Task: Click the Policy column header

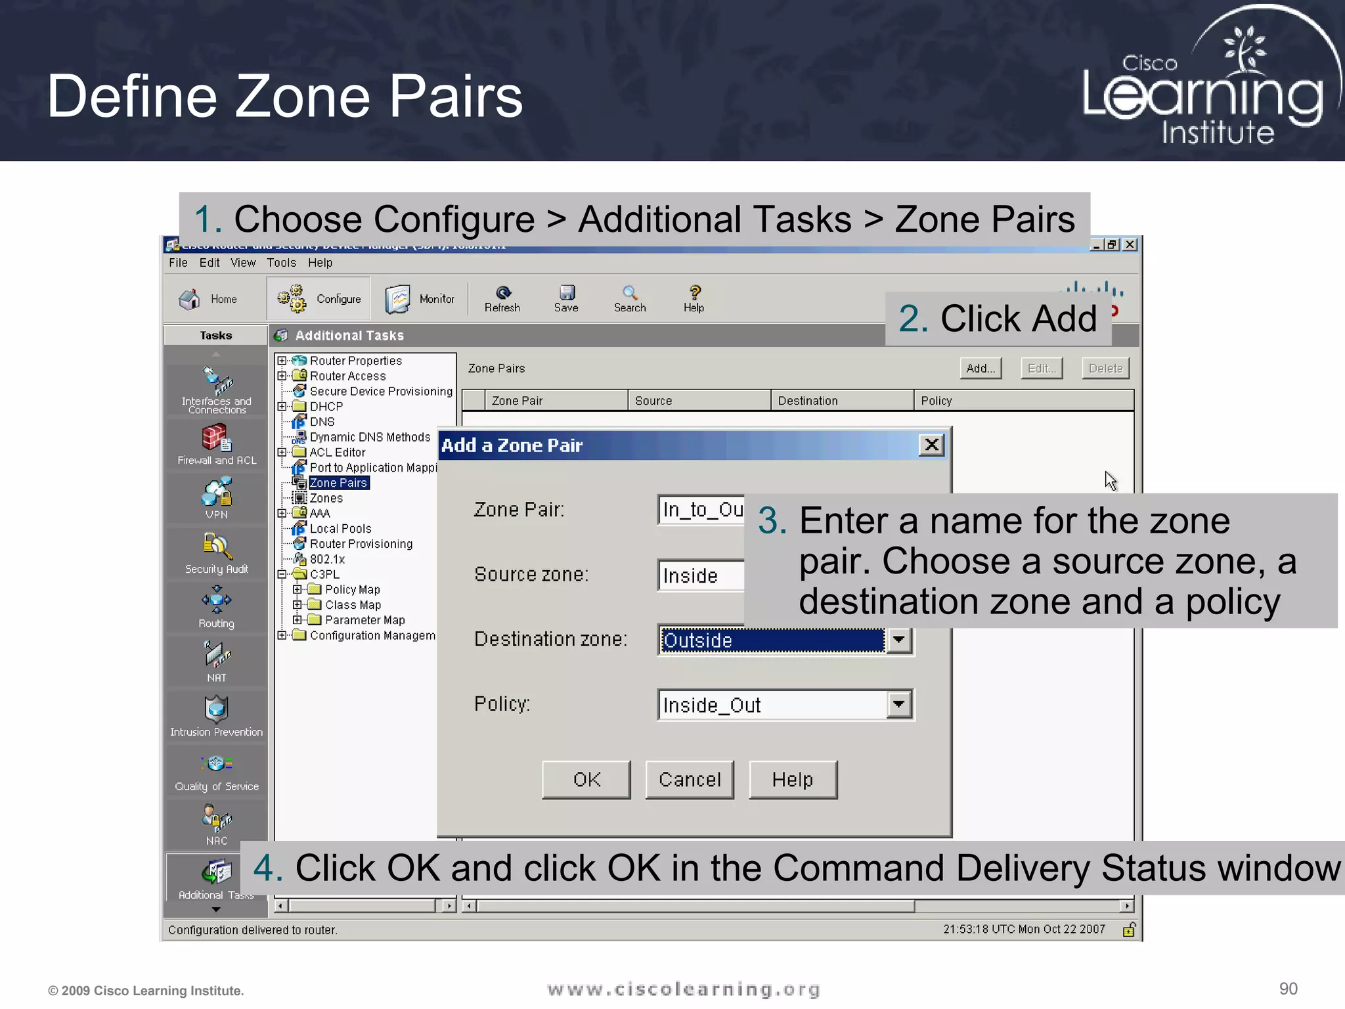Action: tap(1024, 401)
